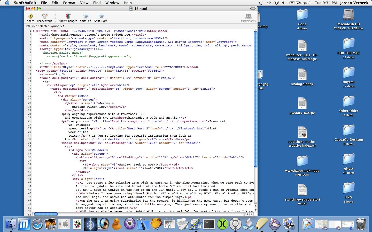This screenshot has height=232, width=372.
Task: Open the Edit menu
Action: coord(55,3)
